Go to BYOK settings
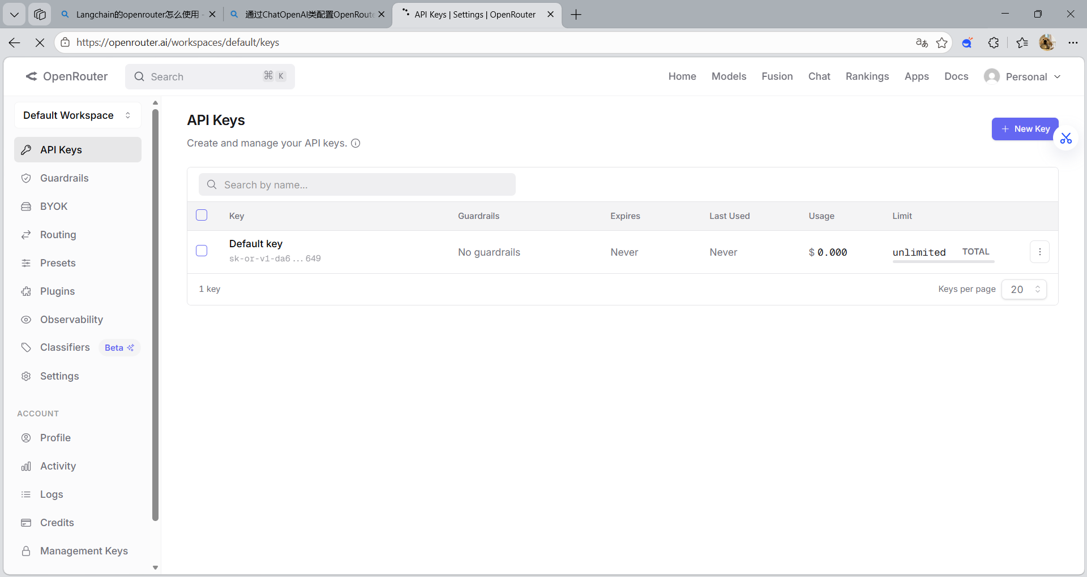 (x=78, y=206)
